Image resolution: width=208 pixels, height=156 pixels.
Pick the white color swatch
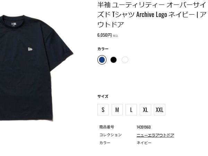tap(125, 60)
